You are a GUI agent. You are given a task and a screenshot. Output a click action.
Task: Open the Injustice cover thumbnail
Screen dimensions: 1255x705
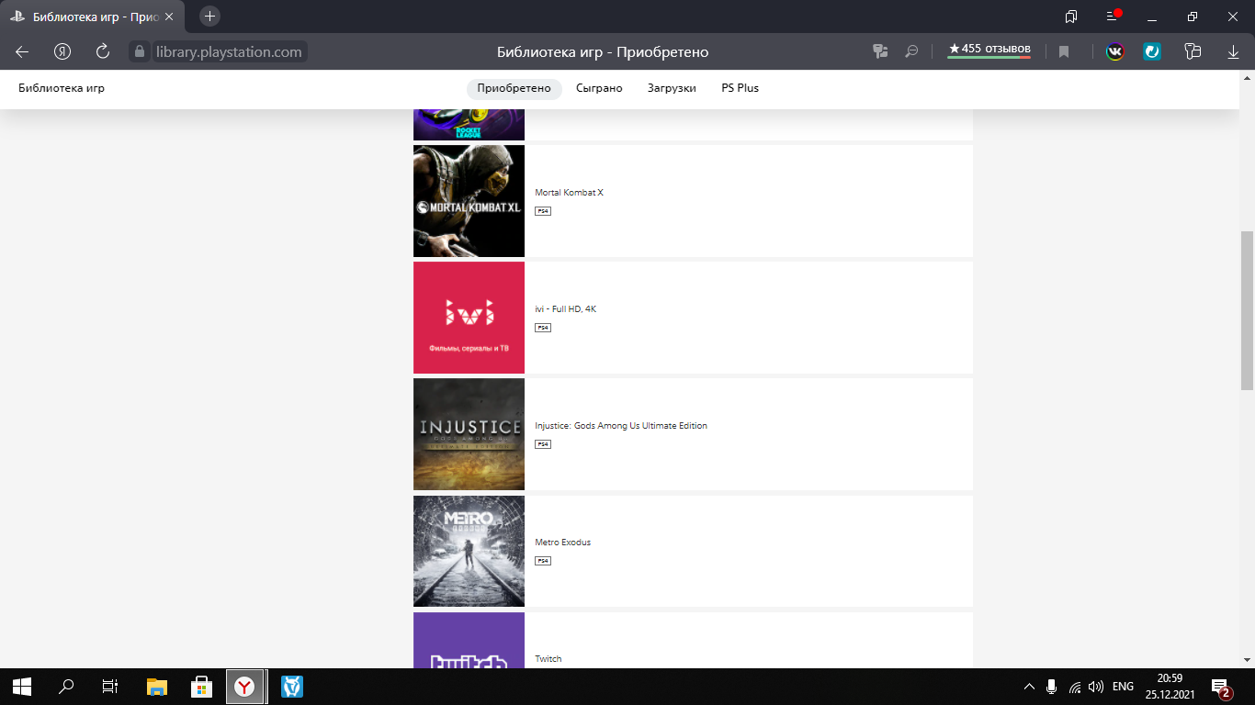469,434
